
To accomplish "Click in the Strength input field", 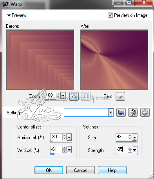I will (x=121, y=149).
